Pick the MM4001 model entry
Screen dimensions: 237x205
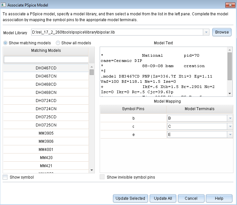tap(46, 150)
